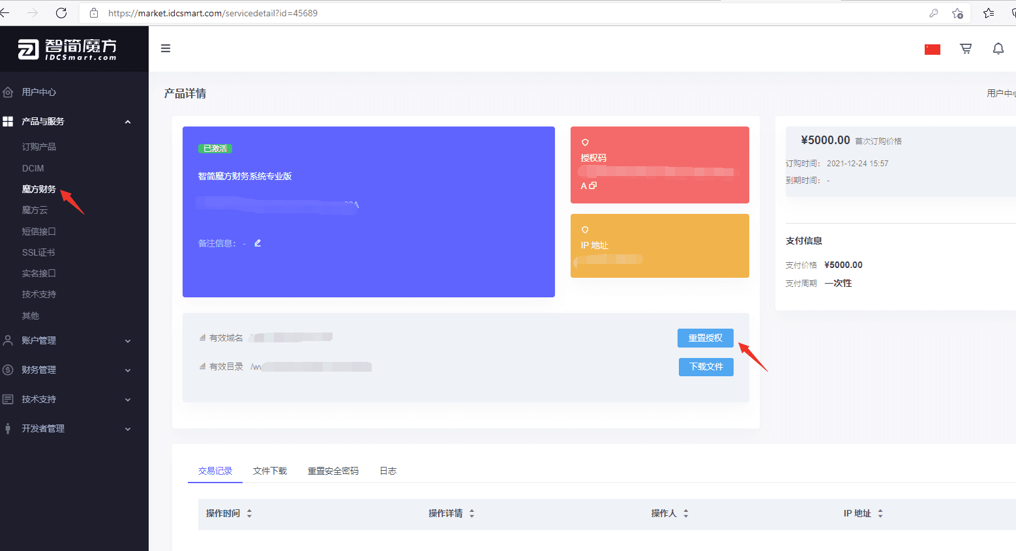Viewport: 1016px width, 551px height.
Task: Open 订购产品 submenu item
Action: tap(39, 147)
